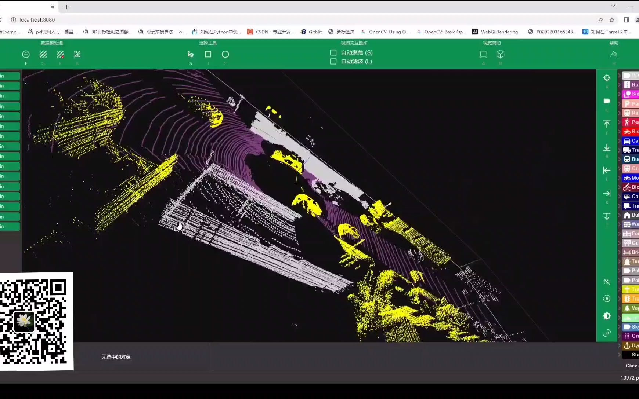639x399 pixels.
Task: Click the share page icon in address bar
Action: 600,20
